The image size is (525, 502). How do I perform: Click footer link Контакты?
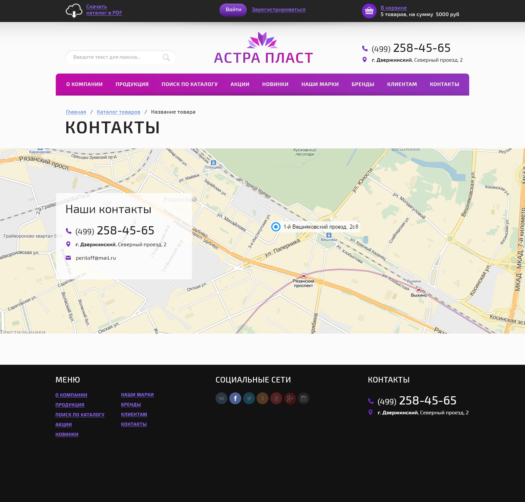pos(134,424)
